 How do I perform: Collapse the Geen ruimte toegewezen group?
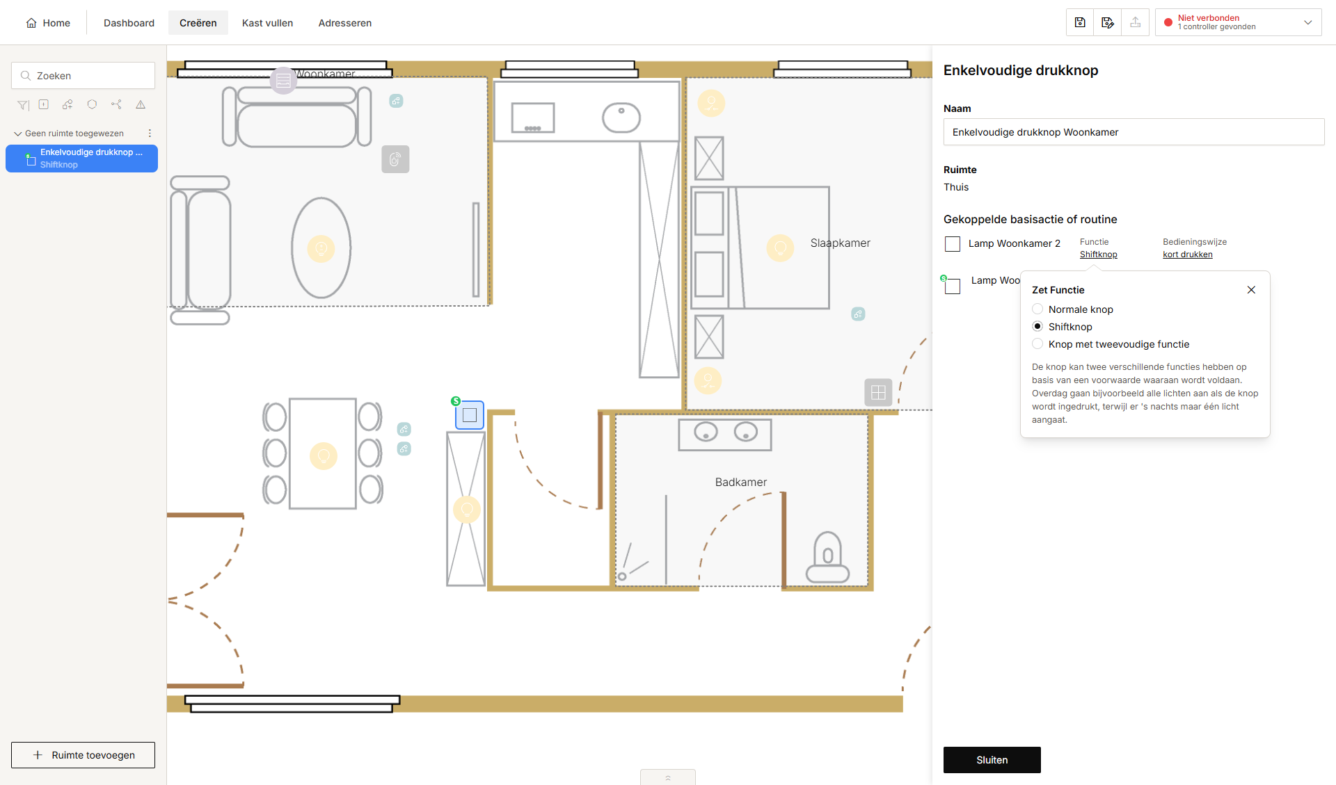18,133
